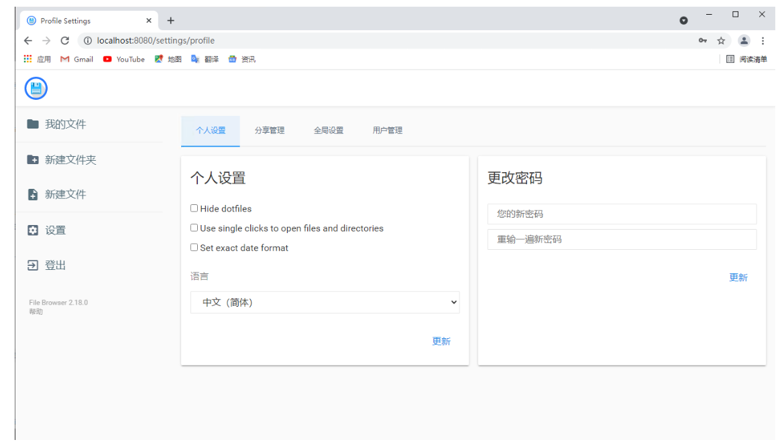The image size is (784, 442).
Task: Open the 语言 language dropdown
Action: [325, 302]
